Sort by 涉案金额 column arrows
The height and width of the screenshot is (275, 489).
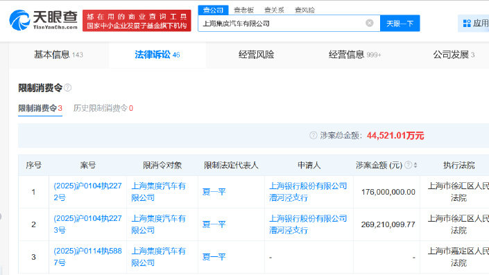pyautogui.click(x=415, y=165)
